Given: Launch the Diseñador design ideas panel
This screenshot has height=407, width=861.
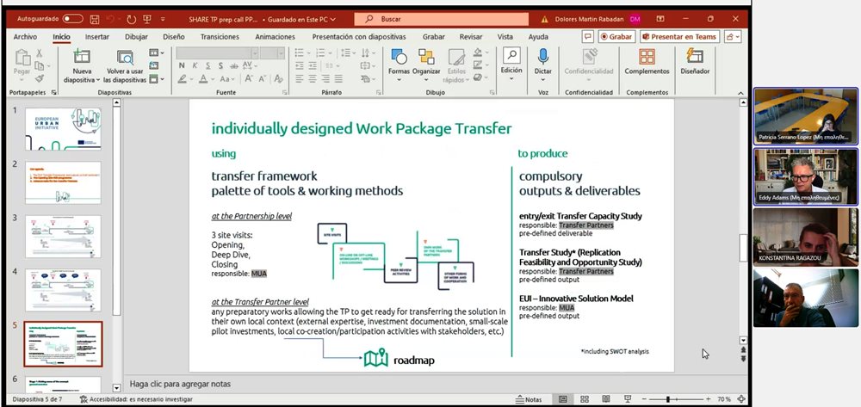Looking at the screenshot, I should tap(694, 57).
